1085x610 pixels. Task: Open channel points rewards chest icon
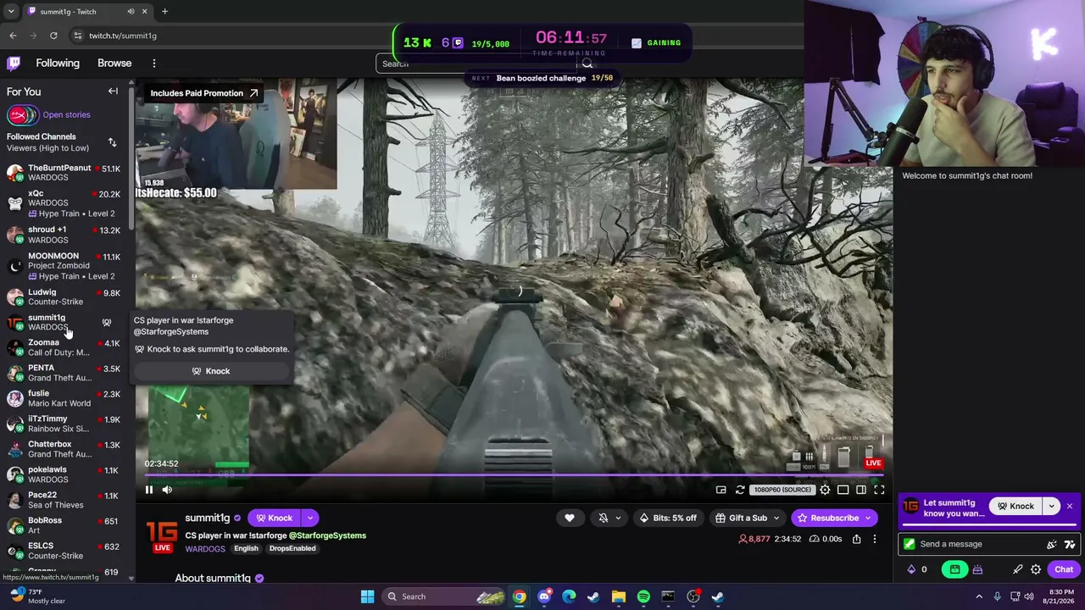pos(977,569)
